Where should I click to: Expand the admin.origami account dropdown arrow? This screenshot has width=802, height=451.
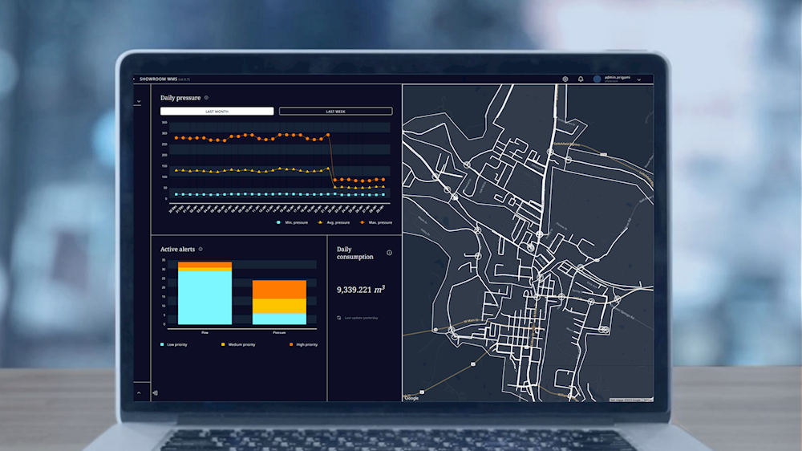point(639,80)
